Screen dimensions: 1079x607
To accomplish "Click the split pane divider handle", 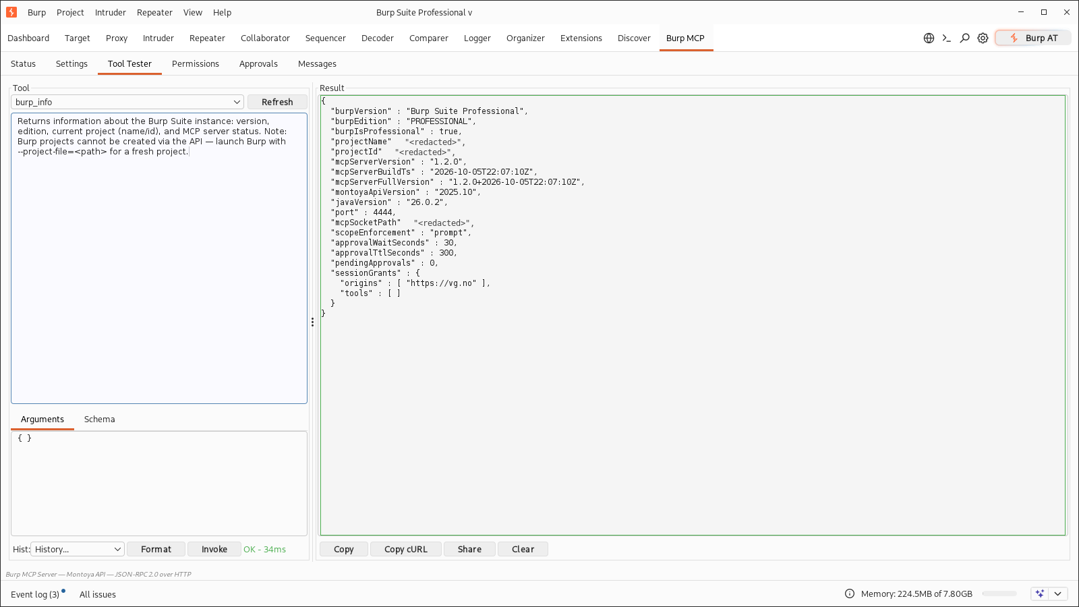I will [312, 322].
